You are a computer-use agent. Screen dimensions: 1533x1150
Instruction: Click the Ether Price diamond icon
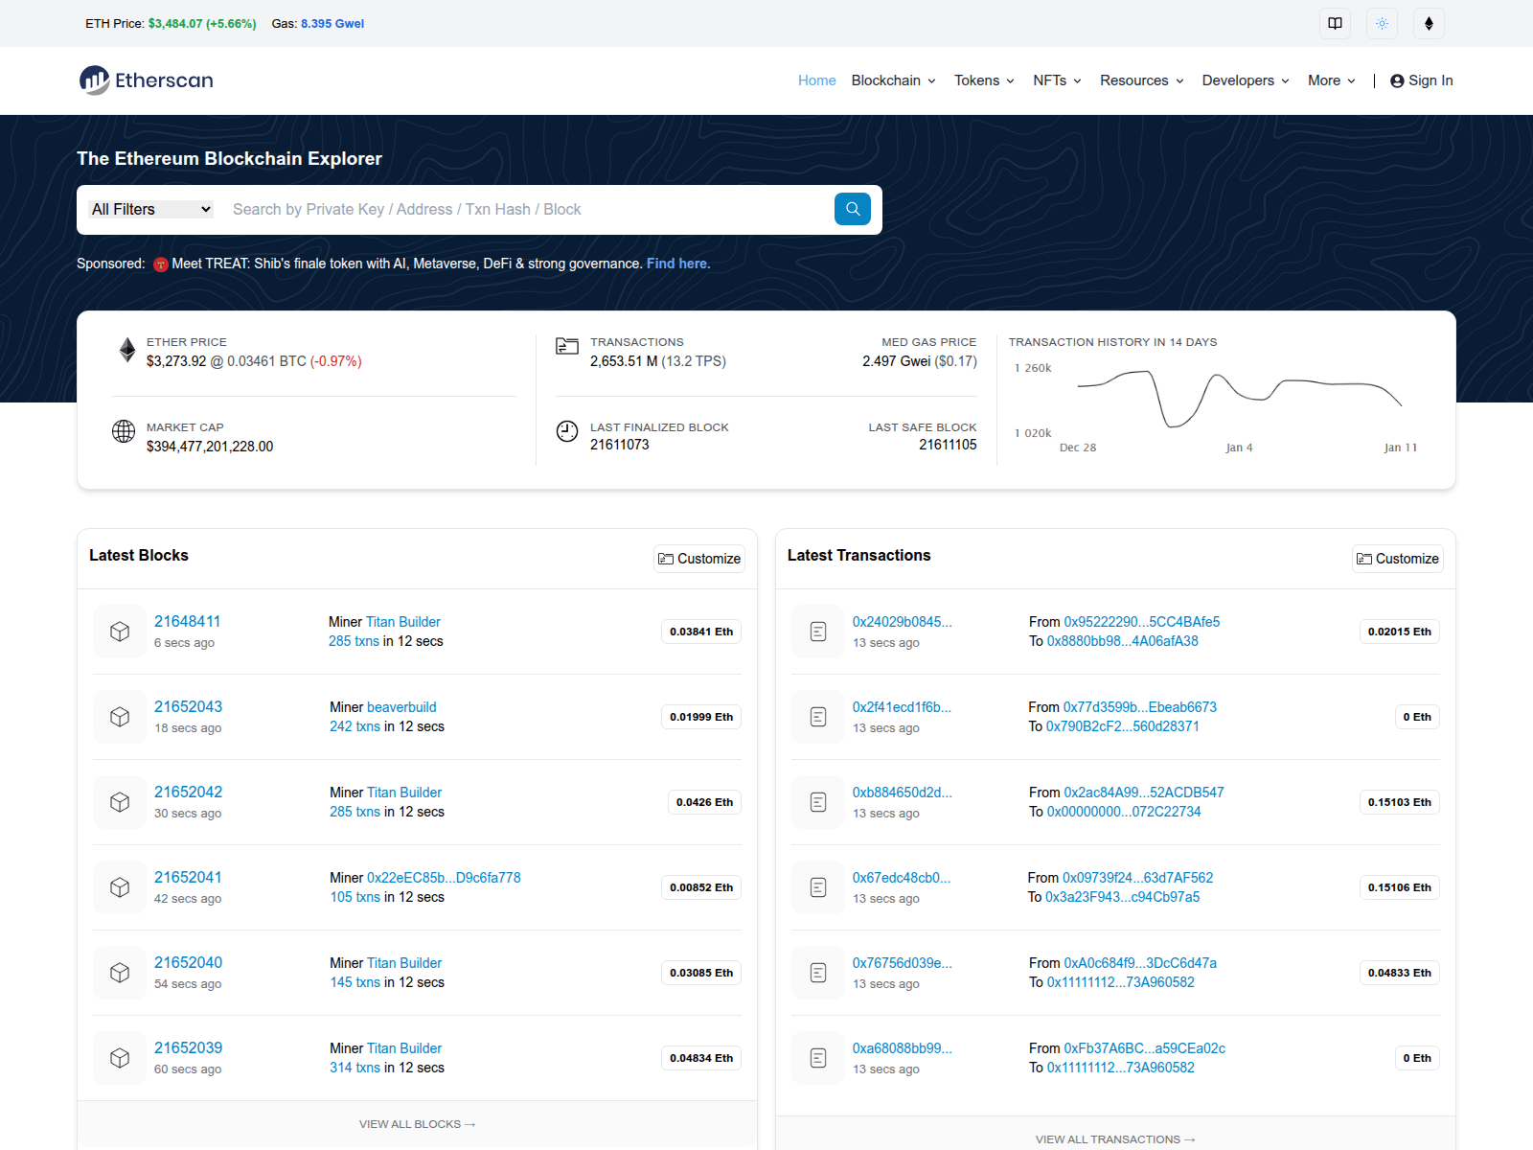[x=126, y=351]
